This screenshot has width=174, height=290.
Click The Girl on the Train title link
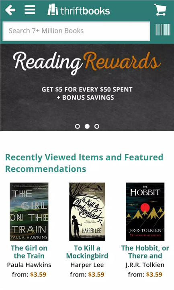point(29,252)
